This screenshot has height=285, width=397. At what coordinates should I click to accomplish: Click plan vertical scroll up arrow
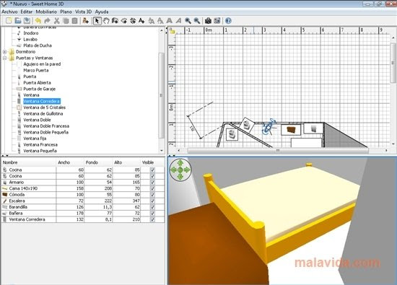pyautogui.click(x=393, y=38)
